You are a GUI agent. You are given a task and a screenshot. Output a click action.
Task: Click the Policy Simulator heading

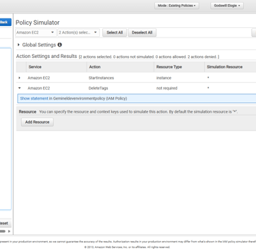click(38, 23)
